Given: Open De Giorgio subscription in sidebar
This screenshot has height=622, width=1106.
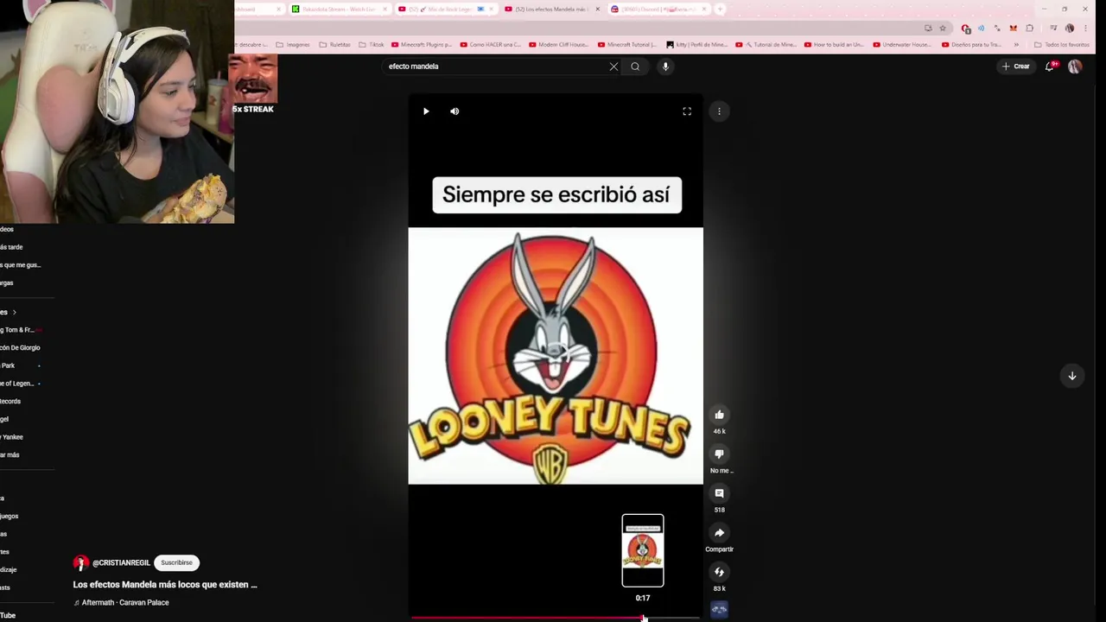Looking at the screenshot, I should click(20, 347).
